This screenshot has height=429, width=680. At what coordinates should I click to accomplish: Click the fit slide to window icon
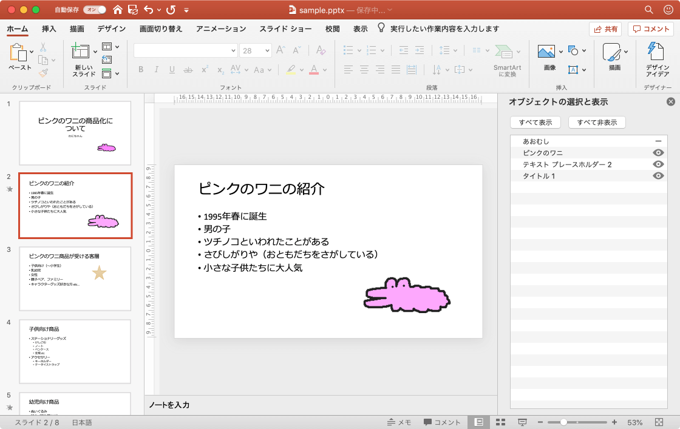[x=660, y=422]
